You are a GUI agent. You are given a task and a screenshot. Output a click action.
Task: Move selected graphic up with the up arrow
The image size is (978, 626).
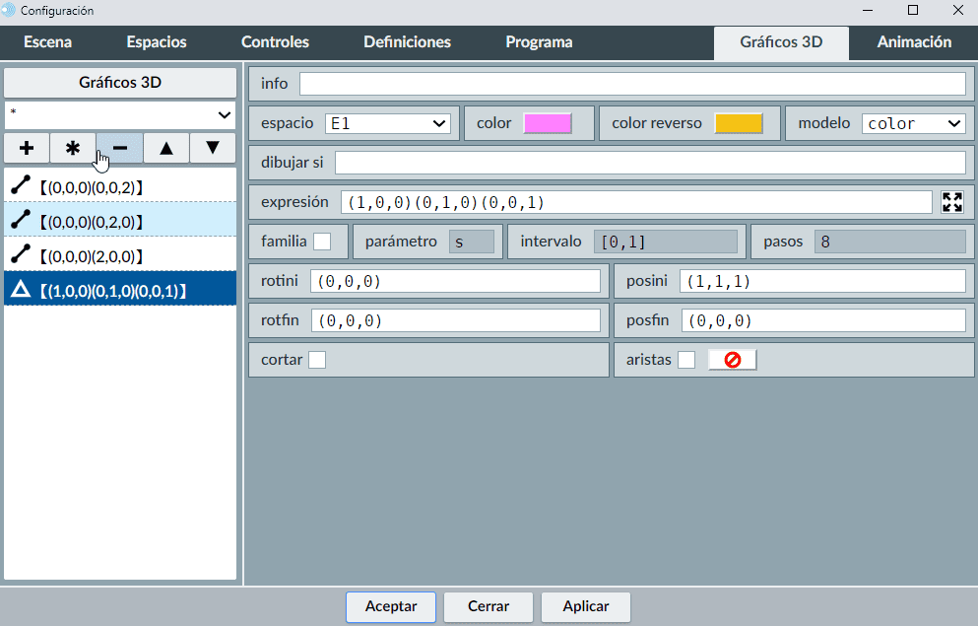(x=166, y=148)
